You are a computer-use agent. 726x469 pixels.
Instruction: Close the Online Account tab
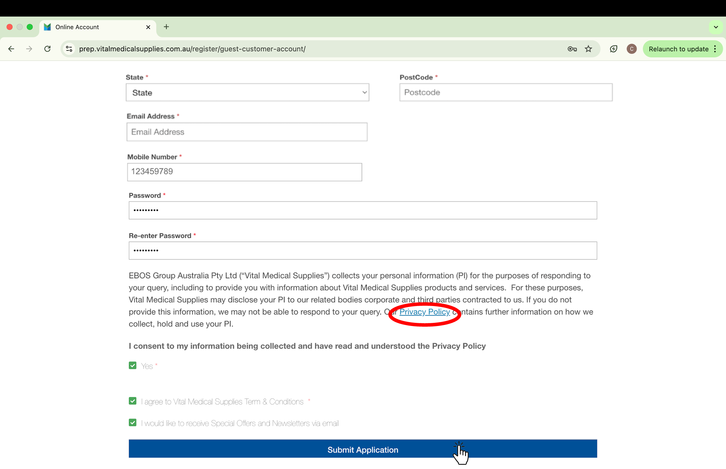coord(148,27)
